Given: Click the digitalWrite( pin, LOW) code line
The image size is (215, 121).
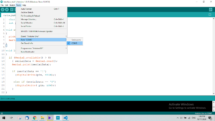Looking at the screenshot, I should tap(36, 85).
